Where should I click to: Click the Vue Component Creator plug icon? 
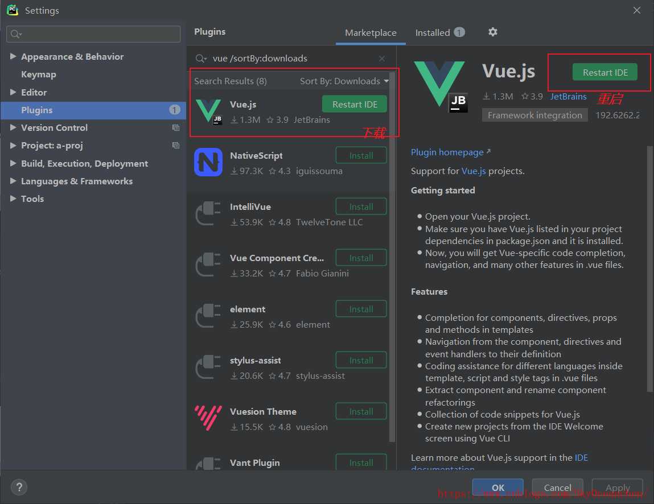pos(208,265)
